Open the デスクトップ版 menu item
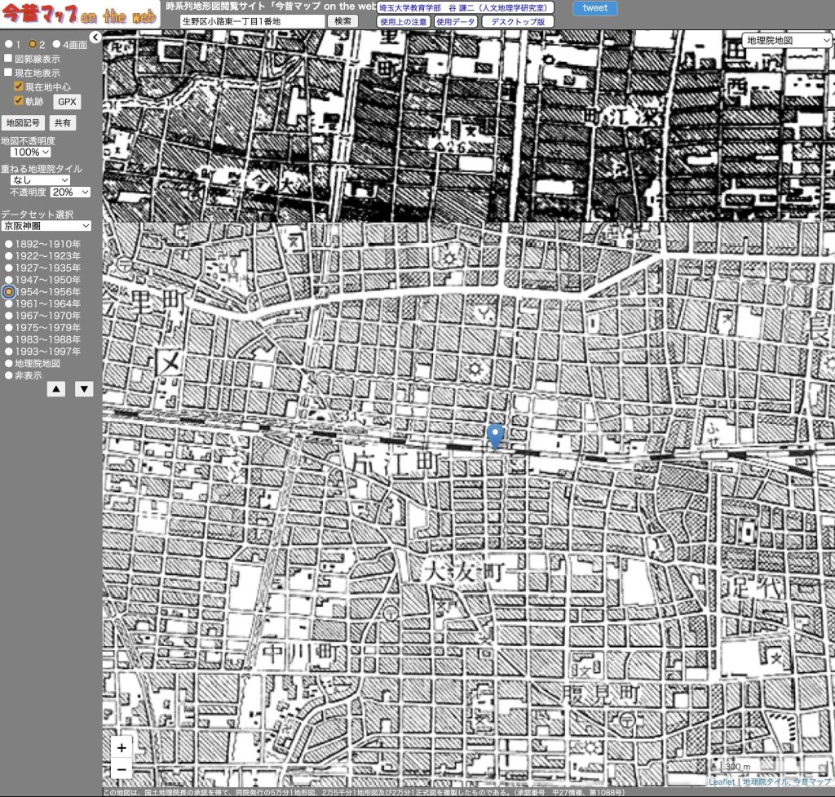Screen dimensions: 835x797 (x=518, y=22)
